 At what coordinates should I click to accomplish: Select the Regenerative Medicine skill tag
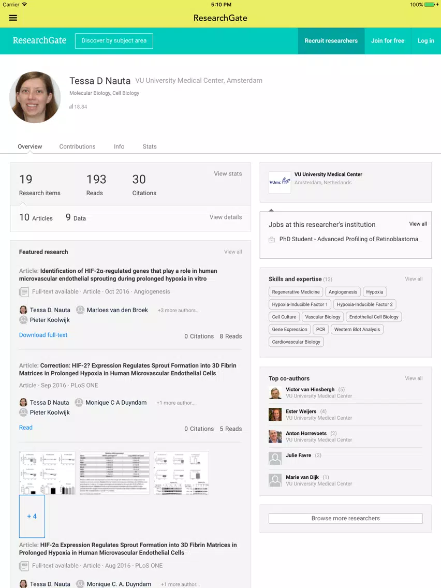(x=296, y=292)
